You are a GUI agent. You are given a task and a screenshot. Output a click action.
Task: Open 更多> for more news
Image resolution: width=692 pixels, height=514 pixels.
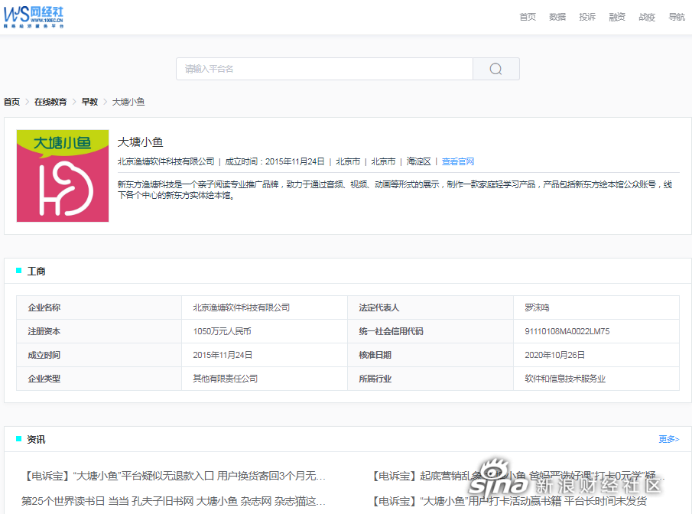click(668, 439)
